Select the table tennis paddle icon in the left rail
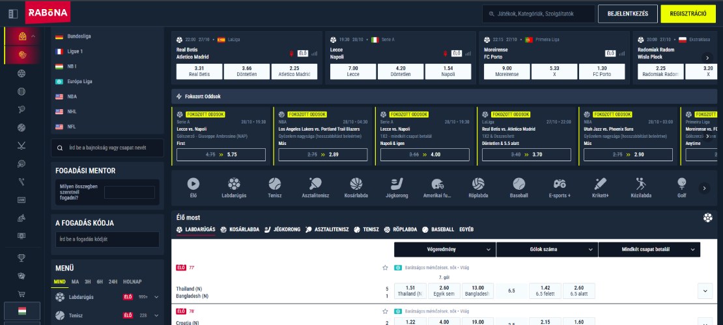Viewport: 723px width, 325px height. coord(21,109)
